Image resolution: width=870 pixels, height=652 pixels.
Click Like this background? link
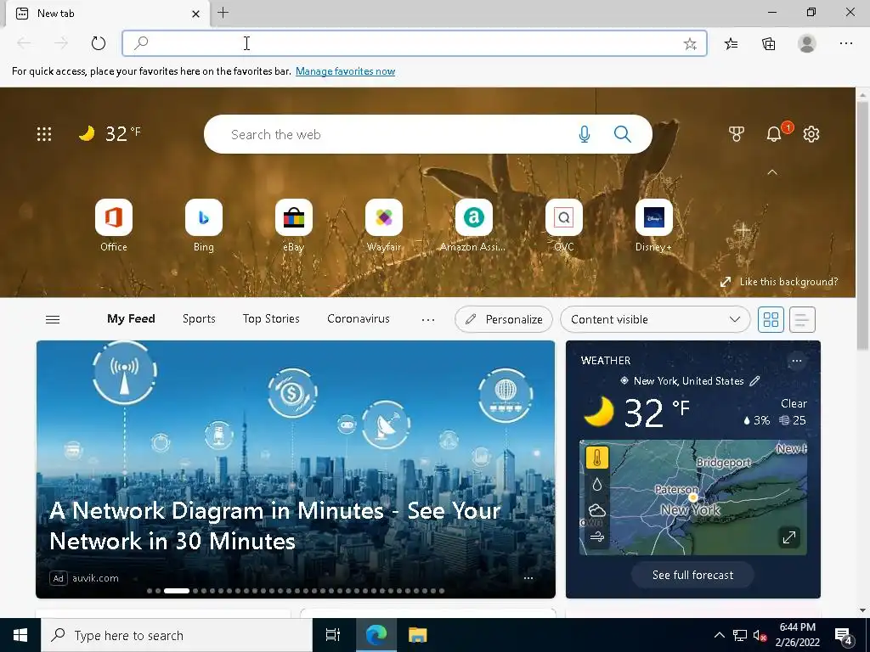tap(788, 282)
